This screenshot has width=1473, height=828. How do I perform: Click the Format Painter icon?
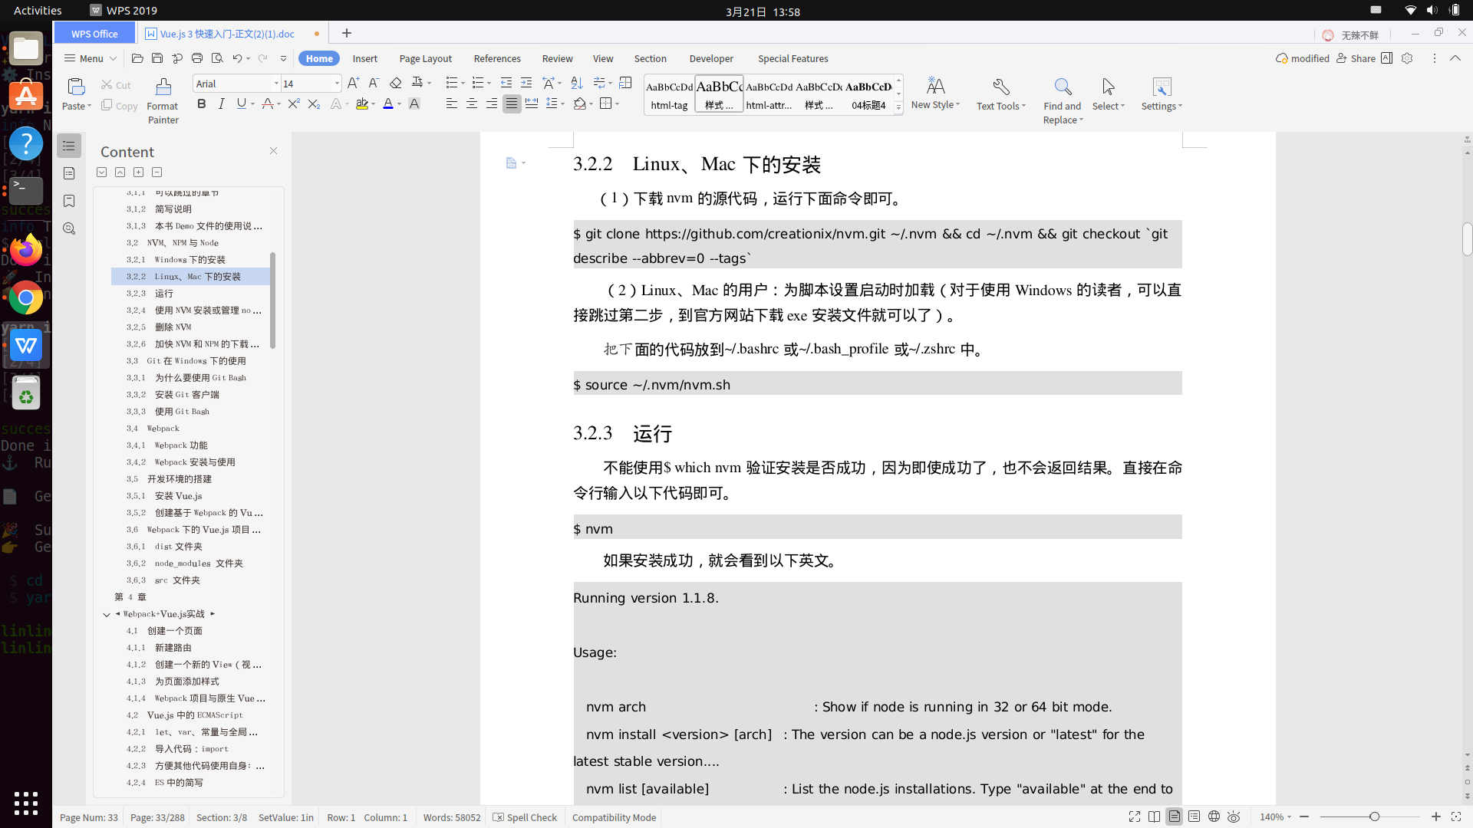coord(163,87)
